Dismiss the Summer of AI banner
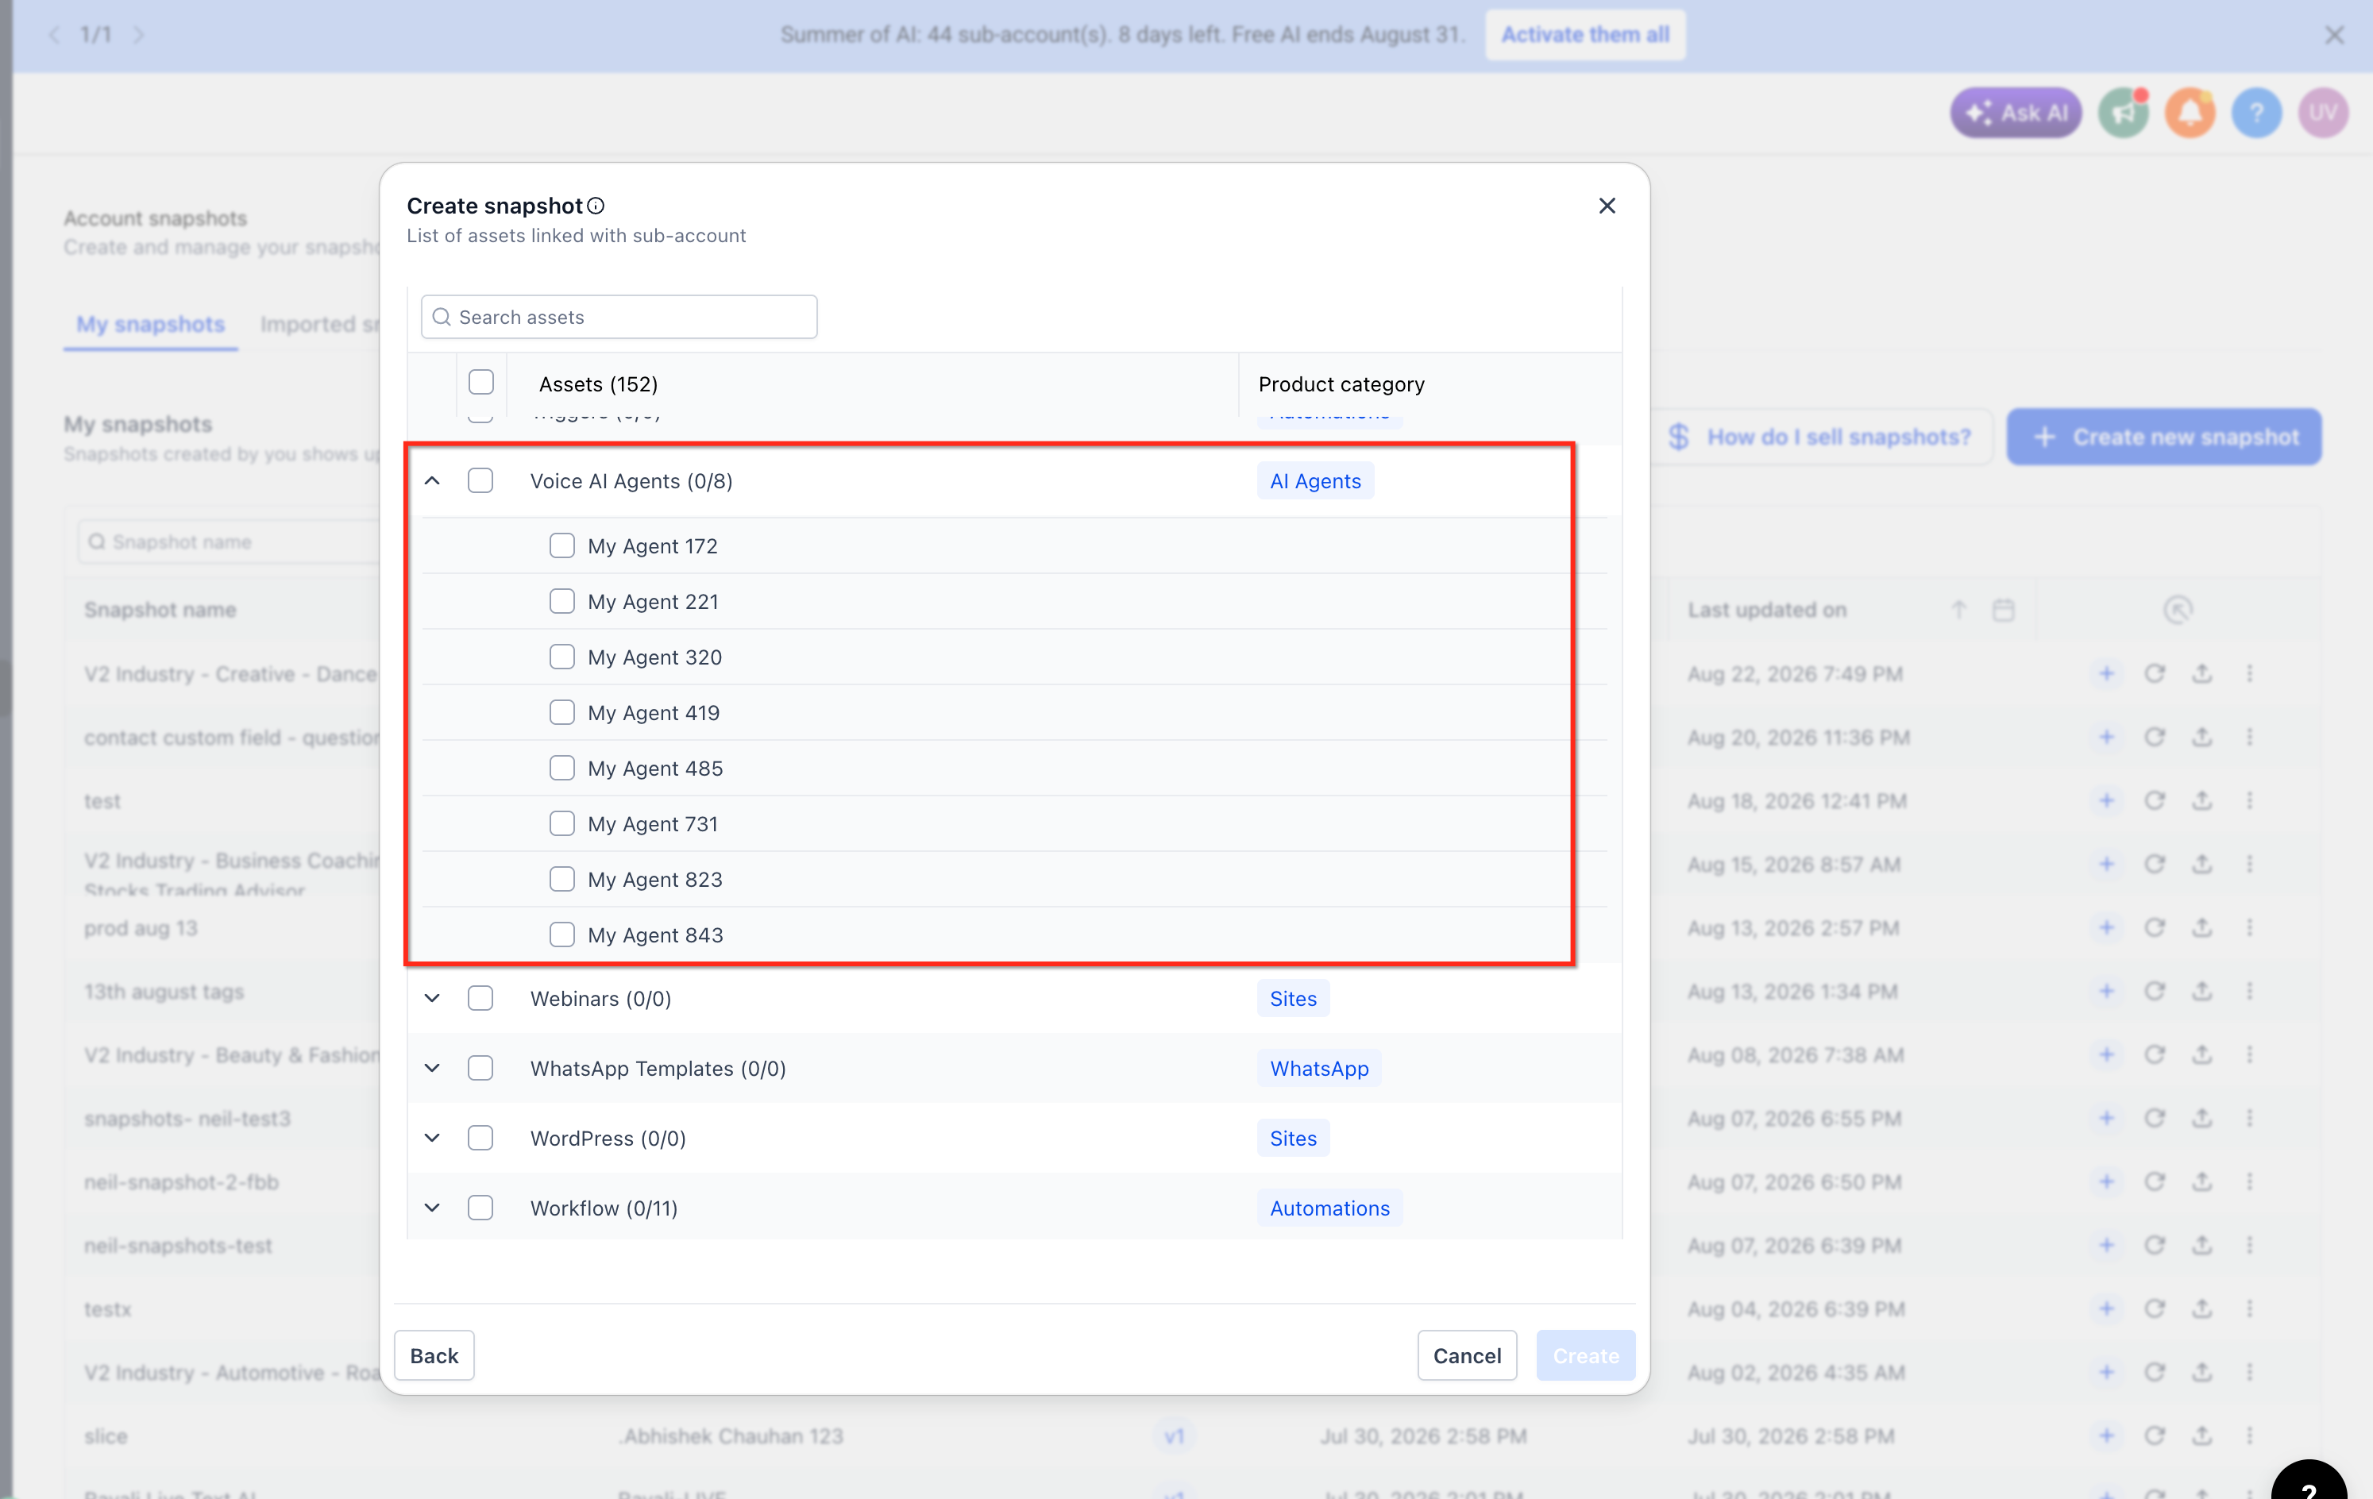Screen dimensions: 2373x1499 coord(2333,36)
